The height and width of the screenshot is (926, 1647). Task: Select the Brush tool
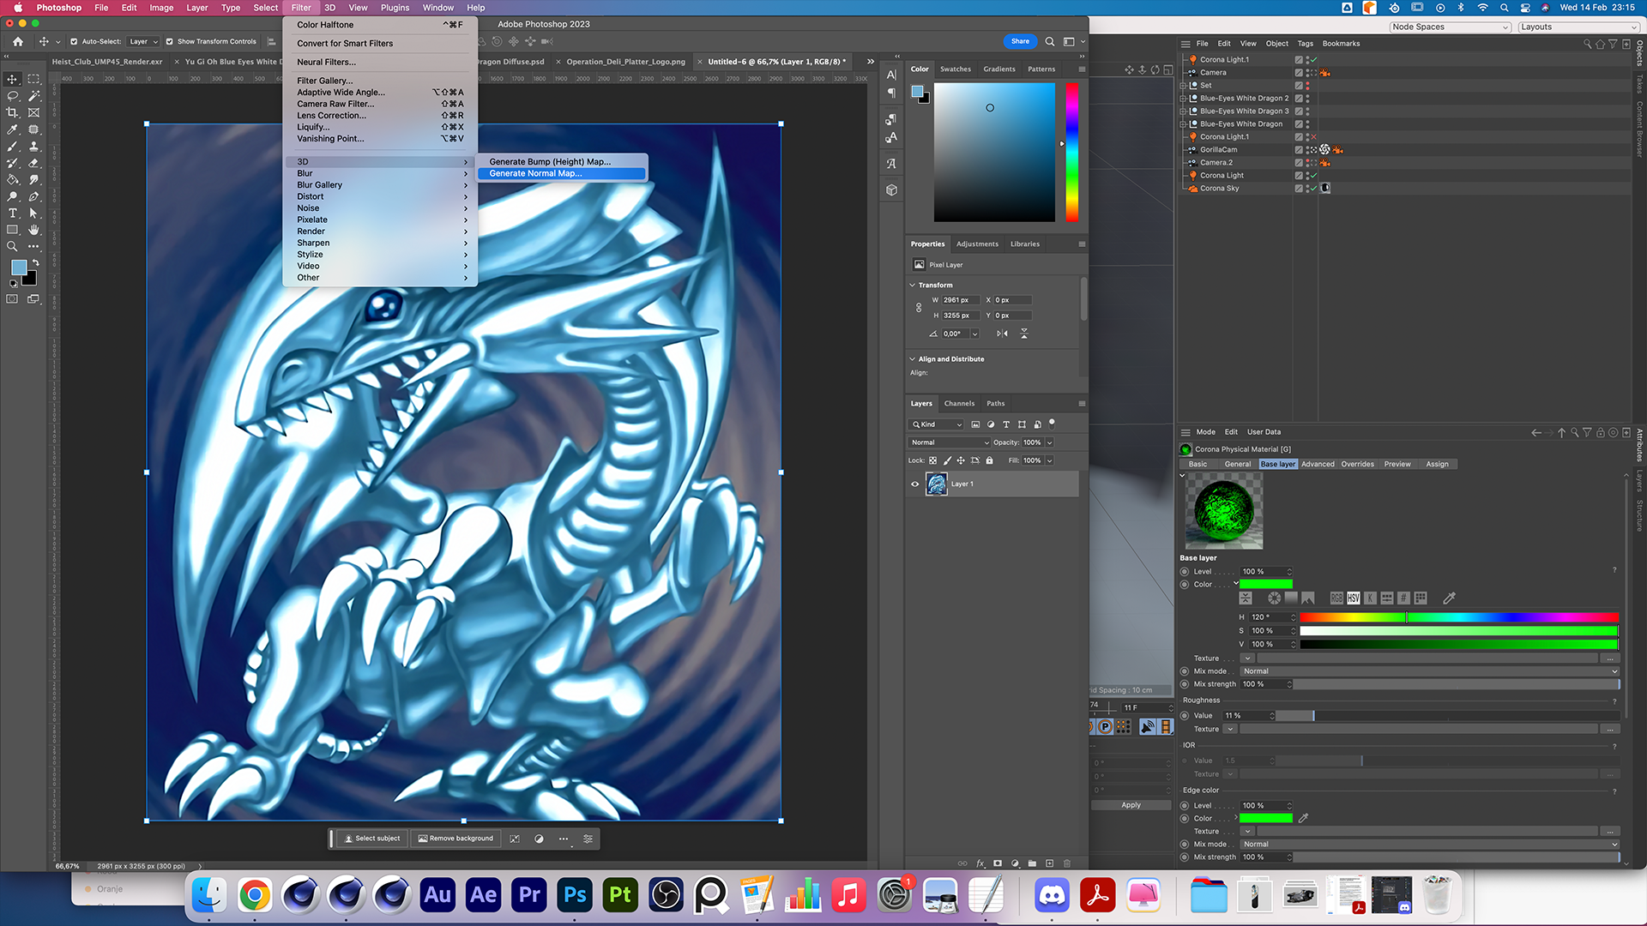click(12, 147)
